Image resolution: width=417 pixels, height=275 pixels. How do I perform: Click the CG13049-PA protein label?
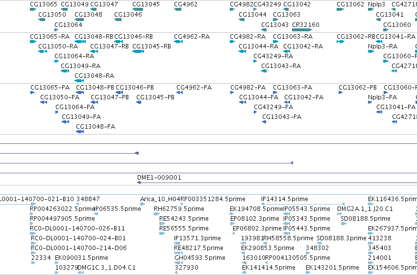click(81, 117)
